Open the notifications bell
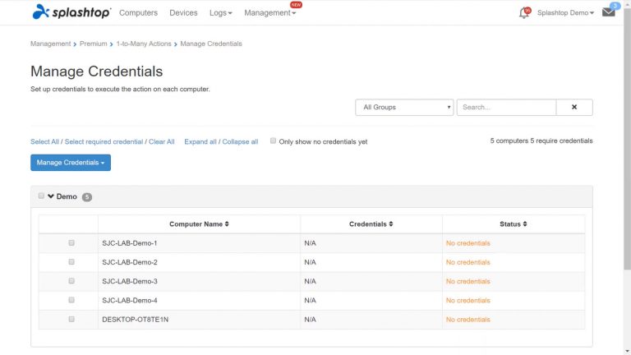631x355 pixels. tap(524, 13)
